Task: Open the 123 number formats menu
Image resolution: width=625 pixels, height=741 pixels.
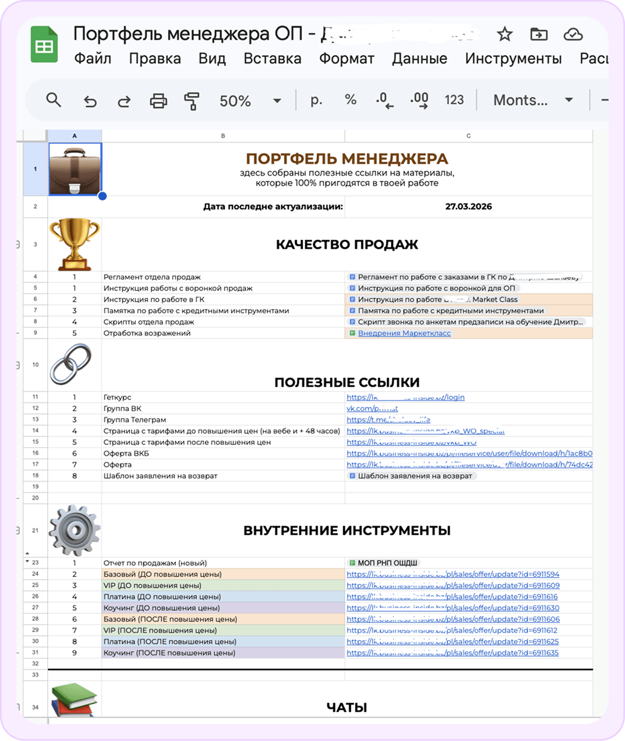Action: pos(454,100)
